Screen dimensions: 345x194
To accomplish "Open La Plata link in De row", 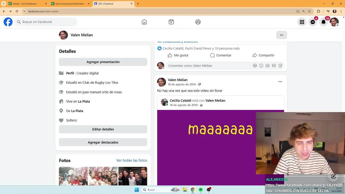I will click(77, 111).
